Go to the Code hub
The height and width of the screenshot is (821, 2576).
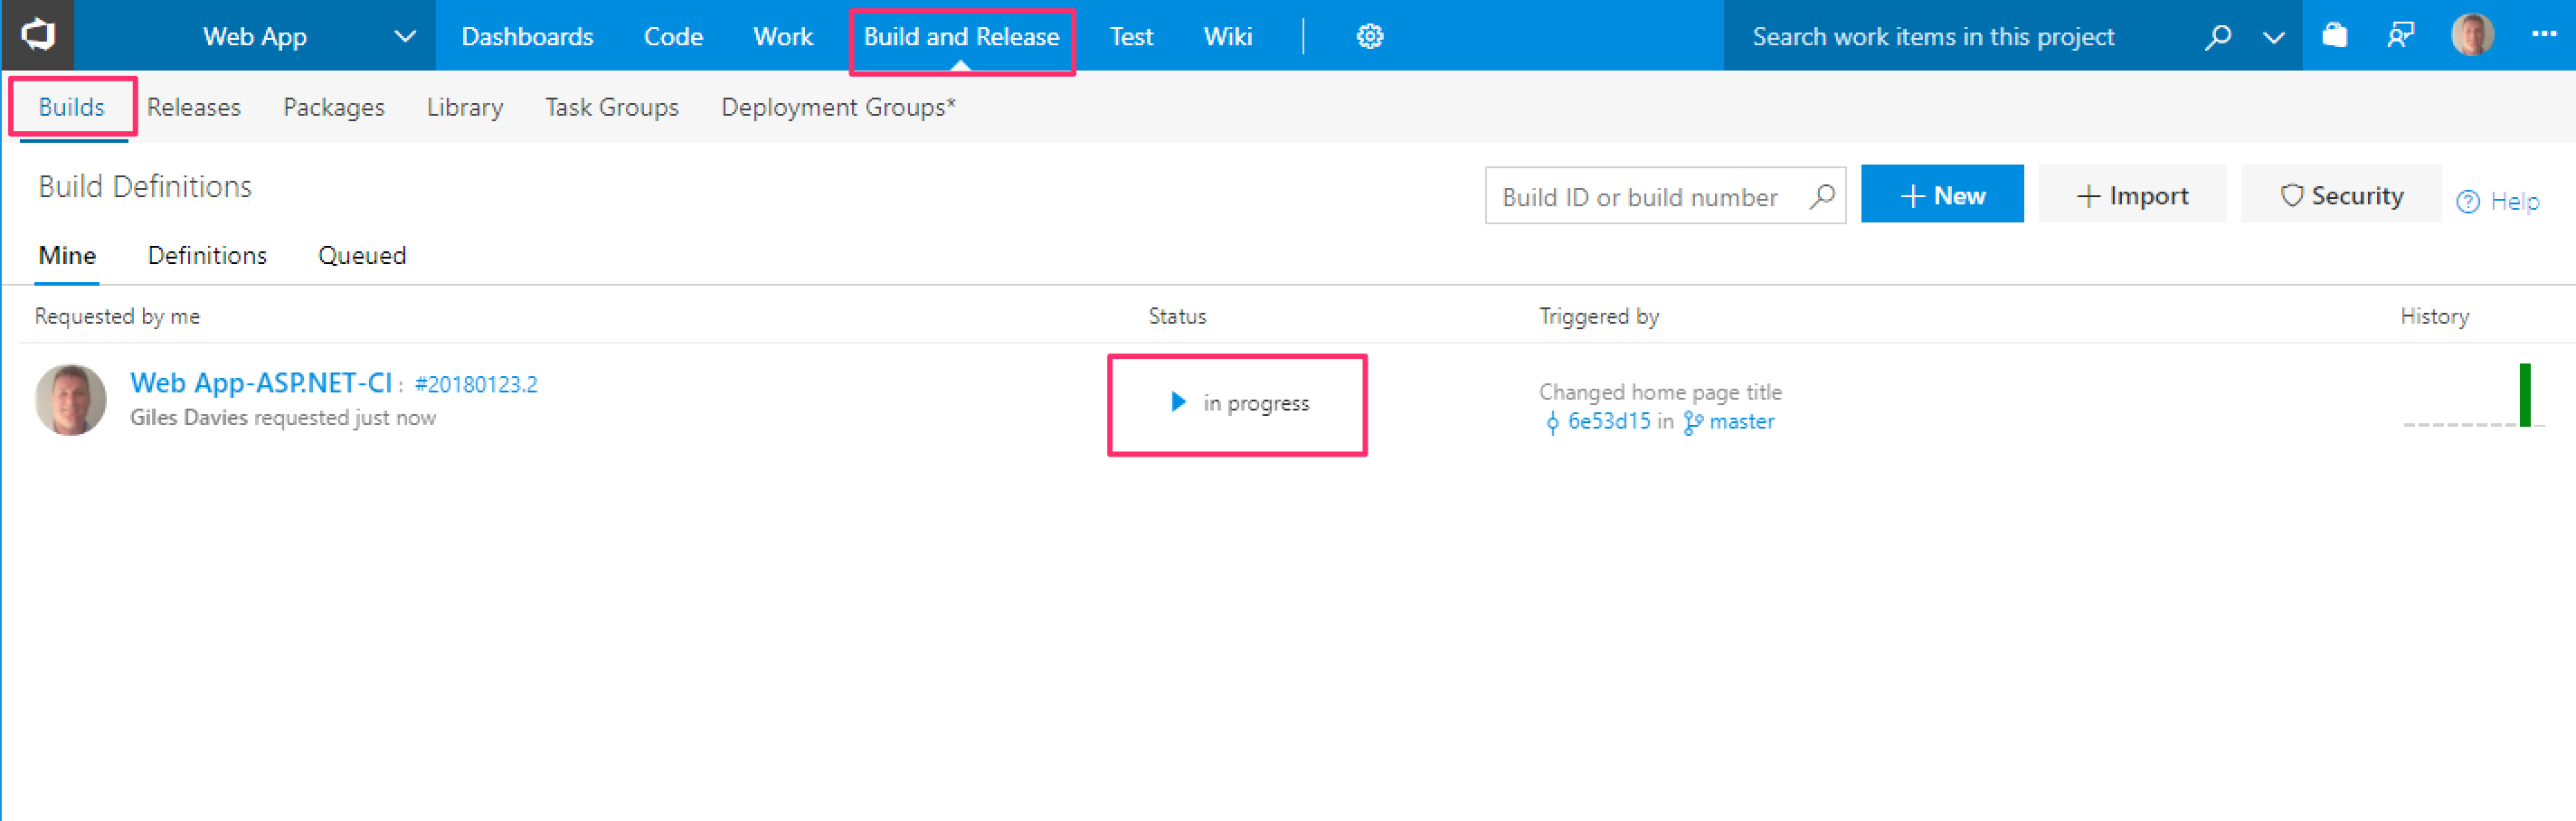pyautogui.click(x=673, y=37)
